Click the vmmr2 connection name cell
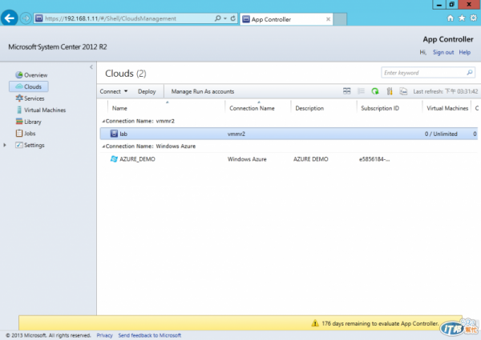This screenshot has height=340, width=481. (x=236, y=134)
